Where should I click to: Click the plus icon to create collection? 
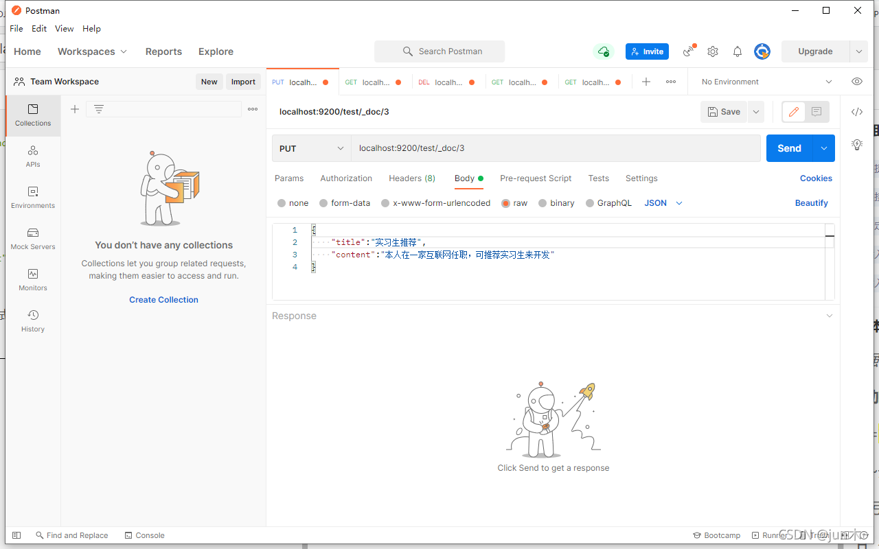click(x=75, y=109)
